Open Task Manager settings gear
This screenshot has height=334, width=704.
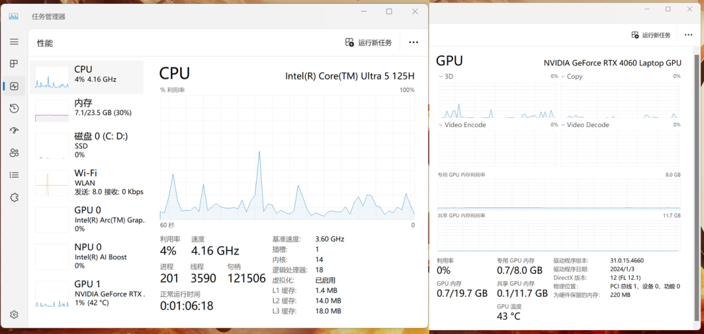[x=14, y=314]
